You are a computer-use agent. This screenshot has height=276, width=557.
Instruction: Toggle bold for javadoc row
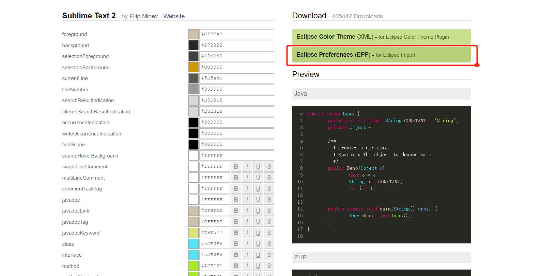[236, 200]
